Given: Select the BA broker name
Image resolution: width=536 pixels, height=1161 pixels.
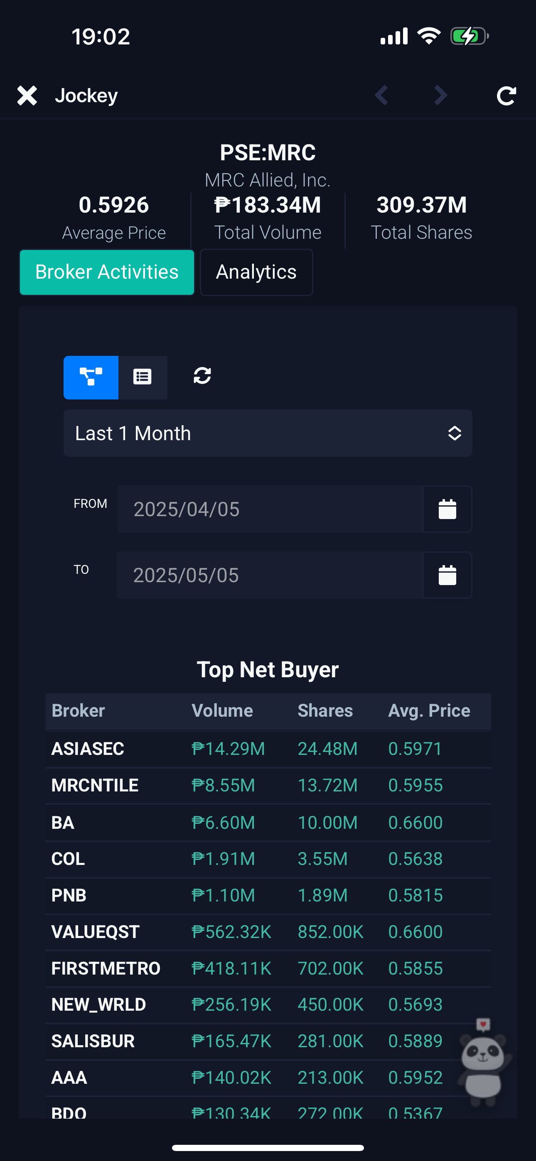Looking at the screenshot, I should point(63,823).
